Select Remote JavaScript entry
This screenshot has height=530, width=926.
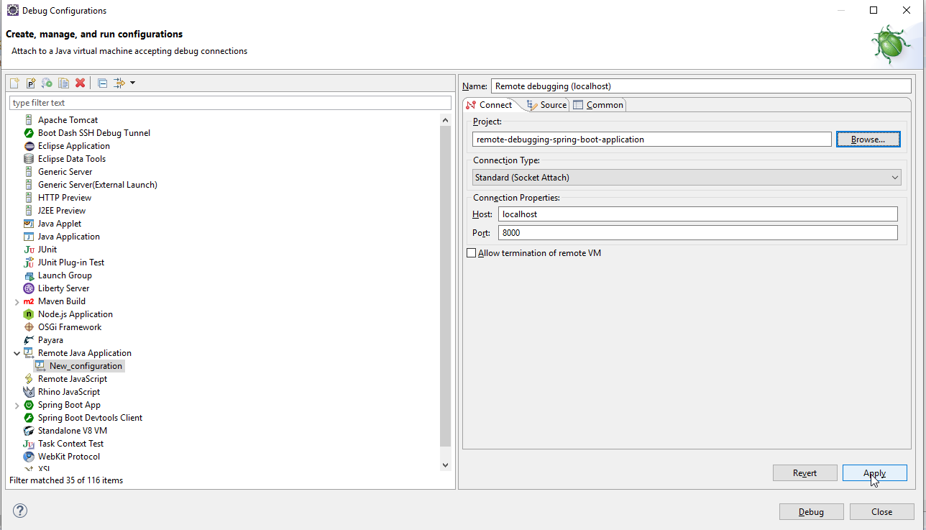(x=72, y=379)
